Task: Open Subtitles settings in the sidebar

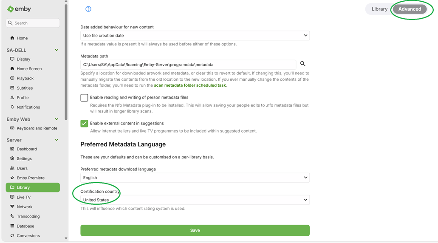Action: click(25, 88)
